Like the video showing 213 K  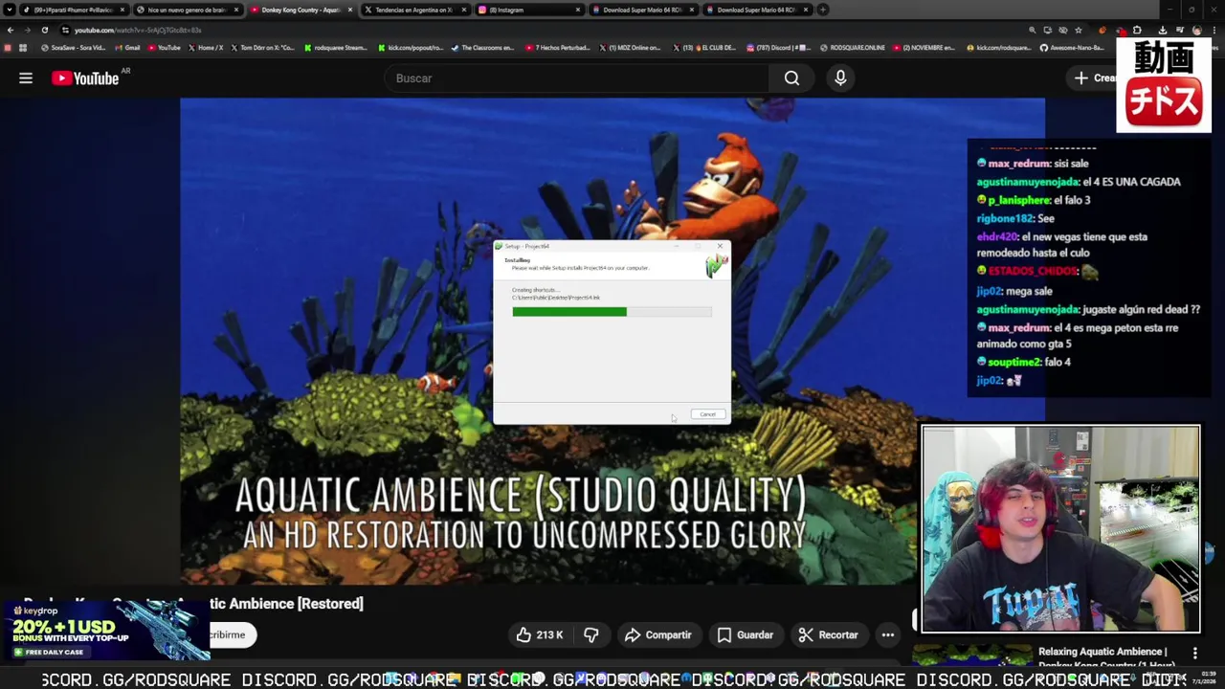point(540,634)
